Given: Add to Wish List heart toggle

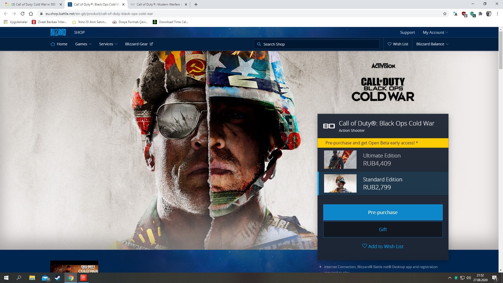Looking at the screenshot, I should pos(383,246).
